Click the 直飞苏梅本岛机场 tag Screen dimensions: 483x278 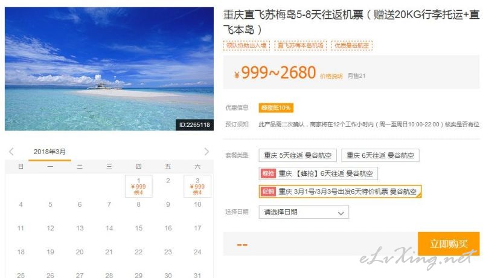pyautogui.click(x=301, y=45)
